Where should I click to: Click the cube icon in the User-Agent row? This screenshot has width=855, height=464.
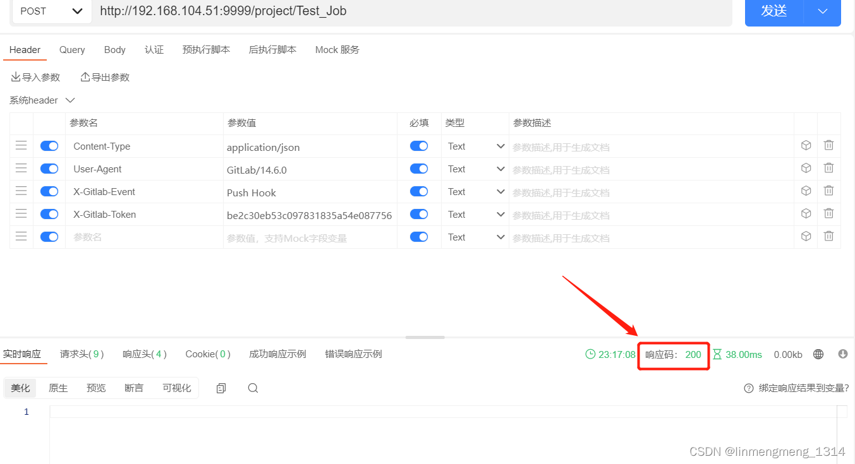click(806, 168)
